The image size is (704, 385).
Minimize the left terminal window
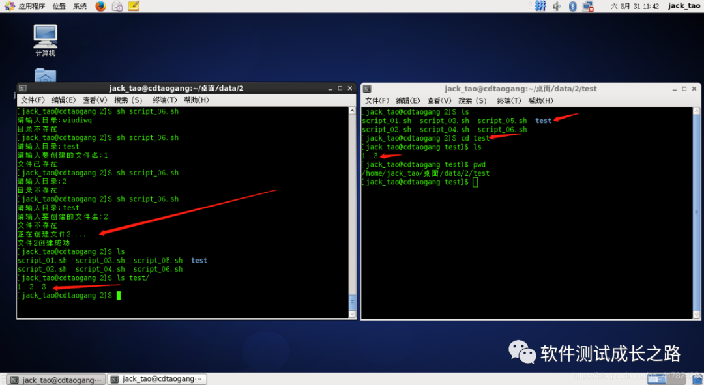click(330, 89)
